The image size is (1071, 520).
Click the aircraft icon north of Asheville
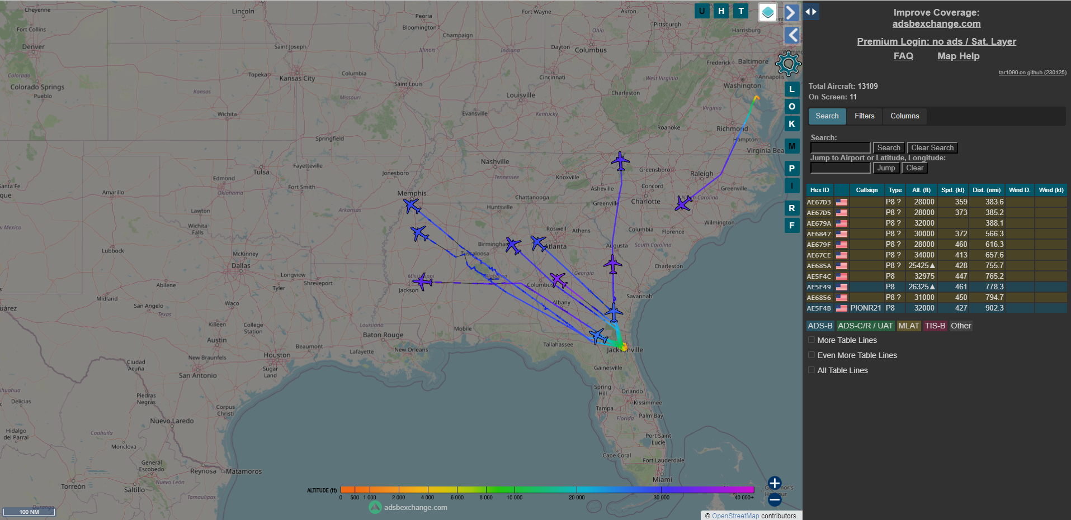[x=620, y=161]
